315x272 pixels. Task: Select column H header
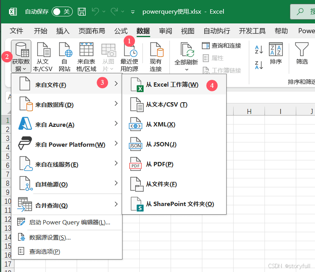(249, 111)
